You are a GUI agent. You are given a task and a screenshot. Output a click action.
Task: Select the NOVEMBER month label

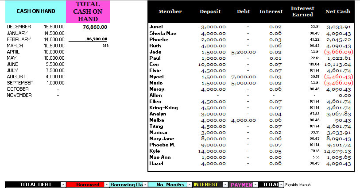tap(19, 95)
